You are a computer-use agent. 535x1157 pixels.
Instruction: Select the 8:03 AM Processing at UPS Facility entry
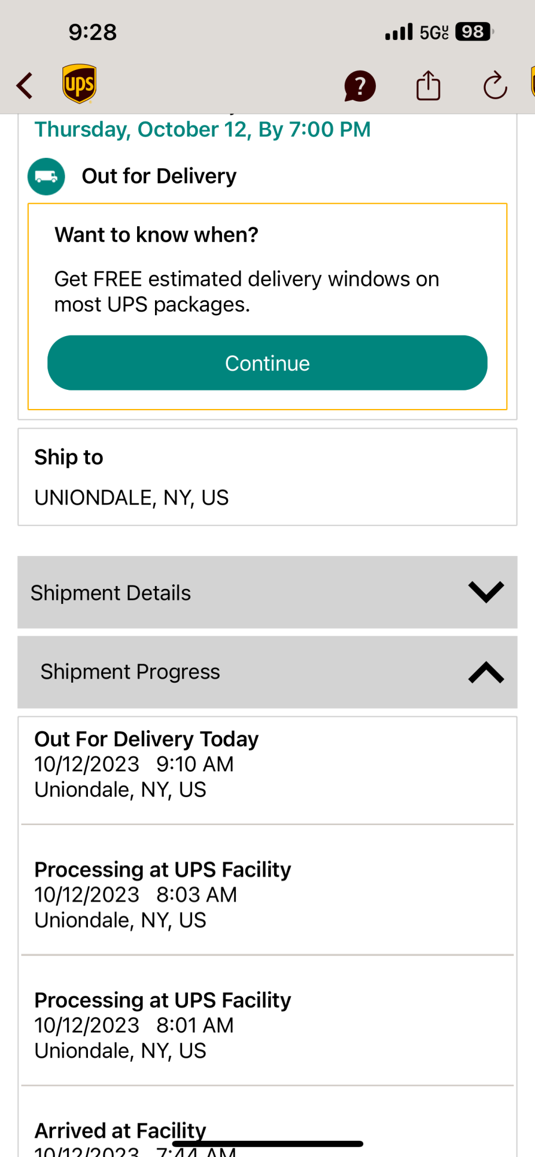coord(267,894)
